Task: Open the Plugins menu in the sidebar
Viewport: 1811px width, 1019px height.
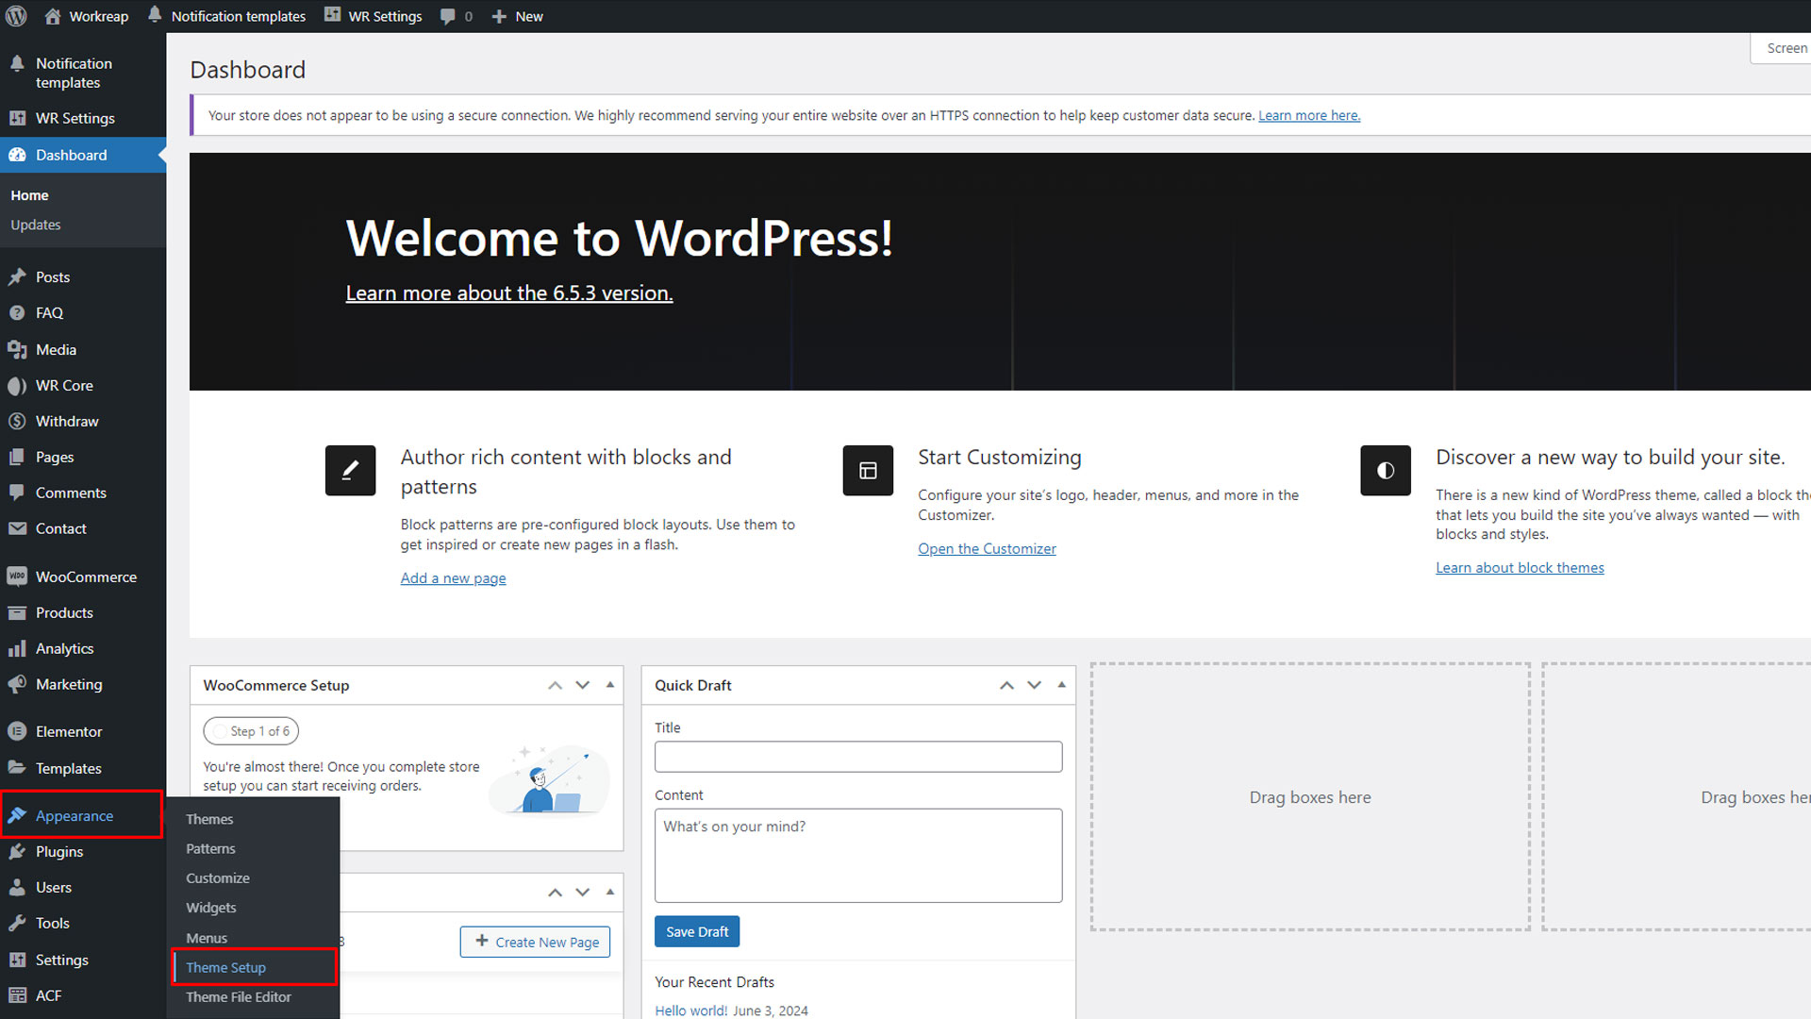Action: tap(59, 851)
